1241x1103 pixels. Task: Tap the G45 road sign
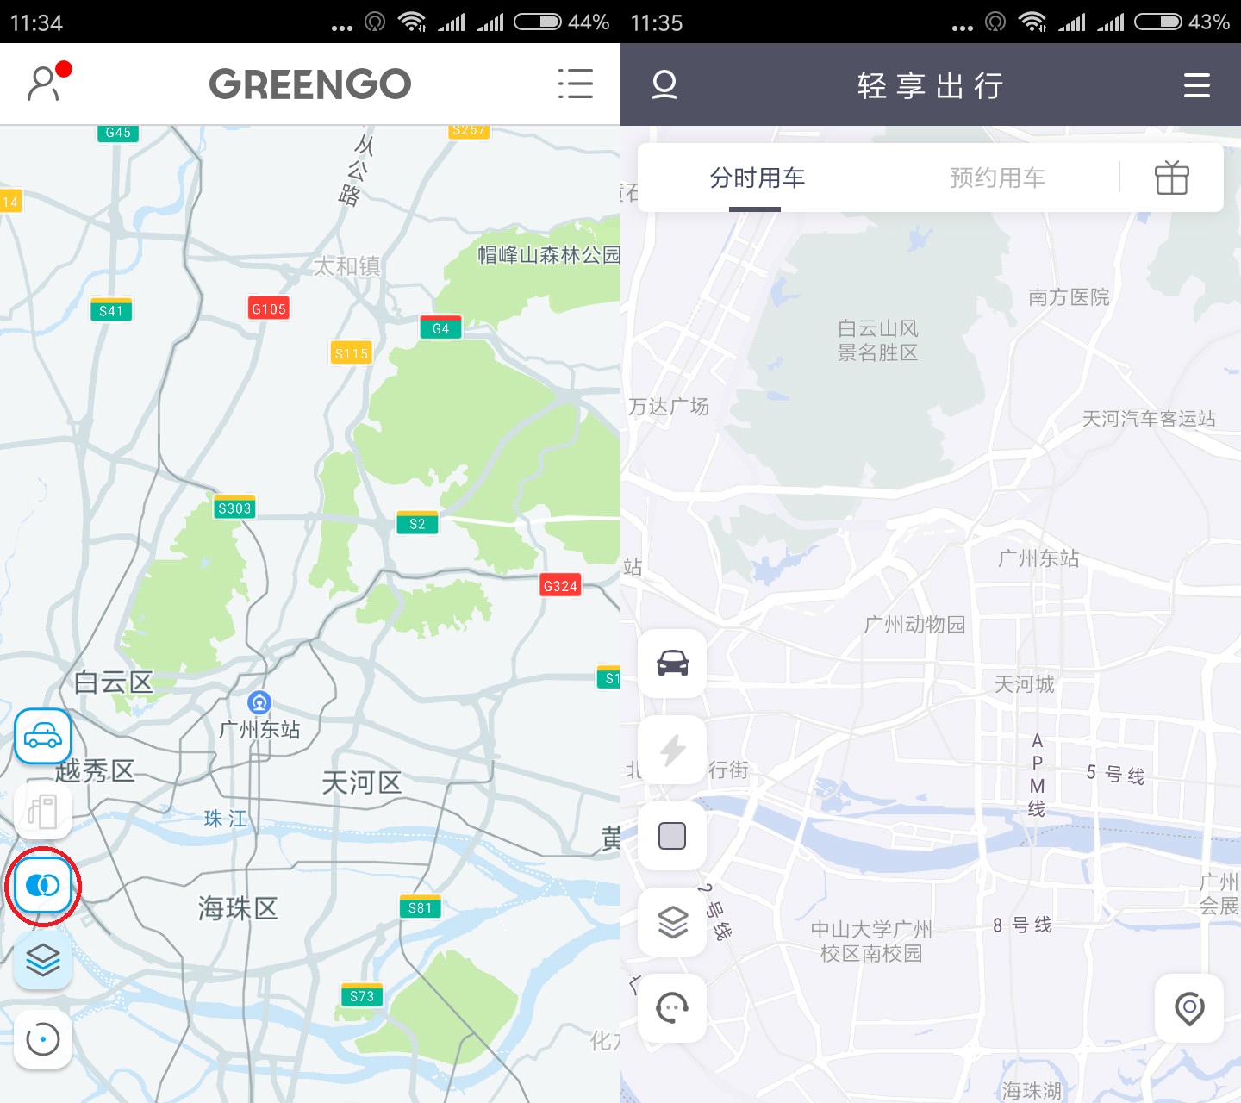point(118,133)
